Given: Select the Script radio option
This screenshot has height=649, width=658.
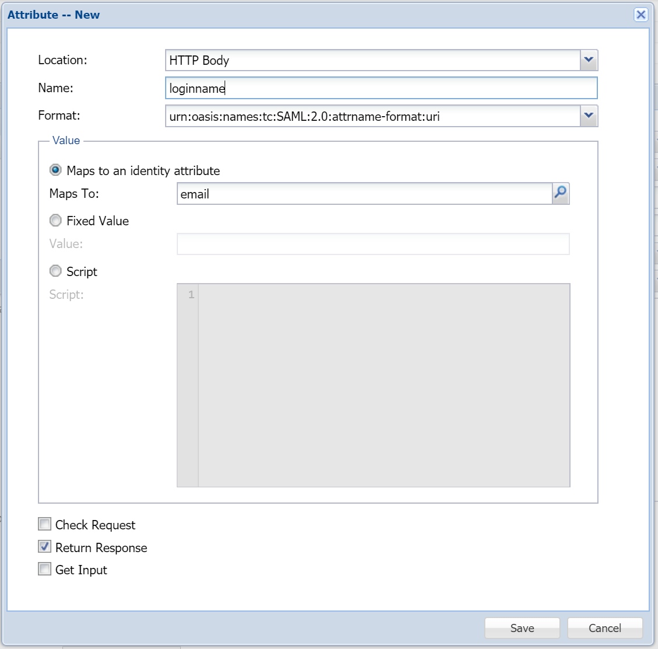Looking at the screenshot, I should [x=55, y=271].
